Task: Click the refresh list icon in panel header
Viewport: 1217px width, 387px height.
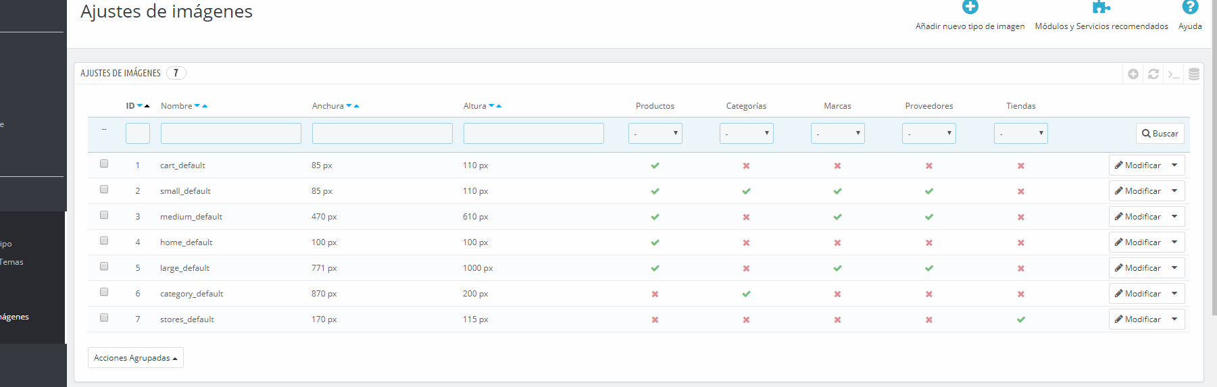Action: pyautogui.click(x=1153, y=74)
